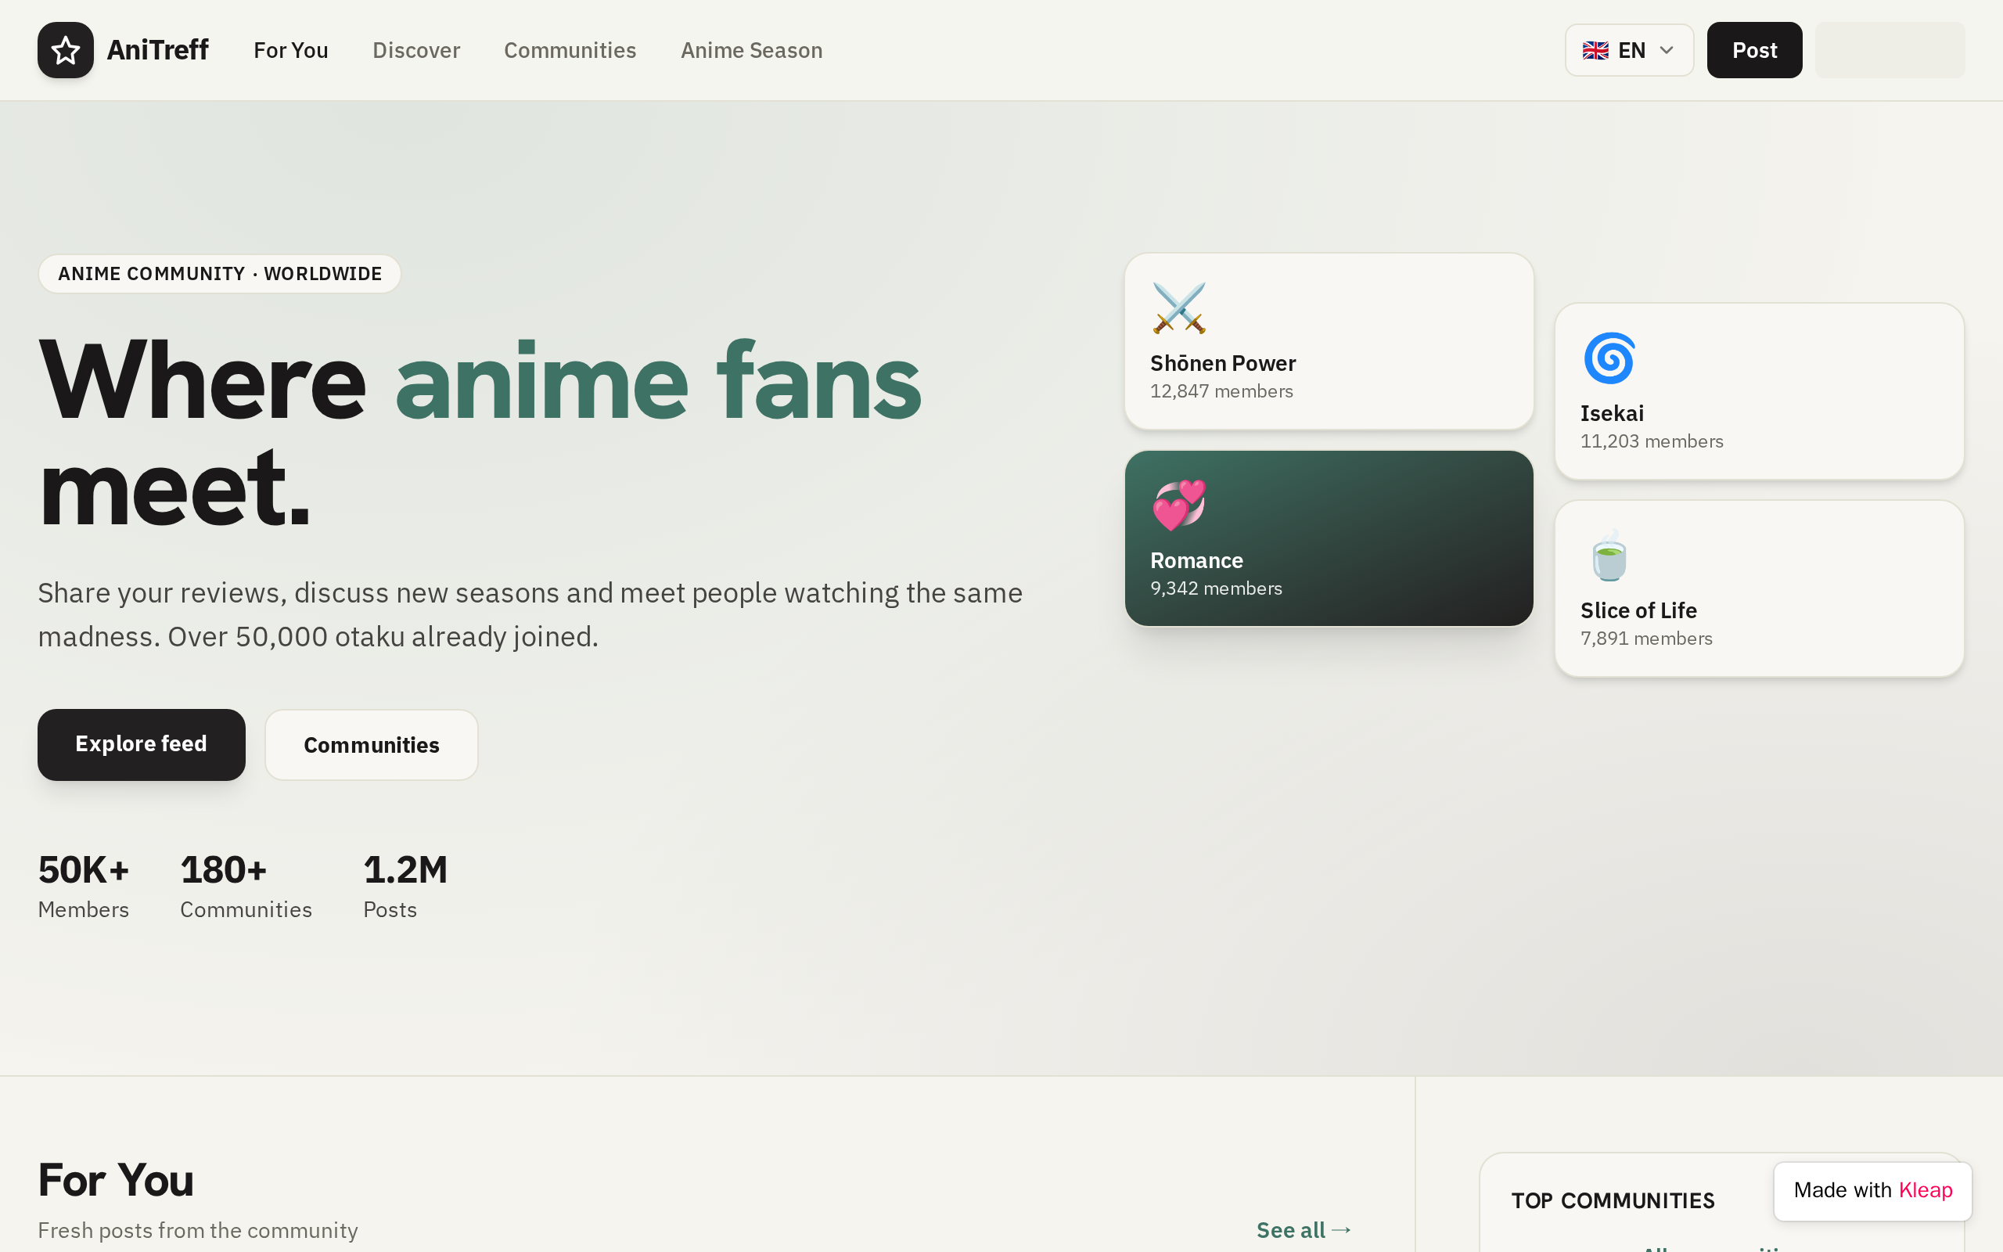The image size is (2003, 1252).
Task: Click the AniTreff brand name
Action: point(157,51)
